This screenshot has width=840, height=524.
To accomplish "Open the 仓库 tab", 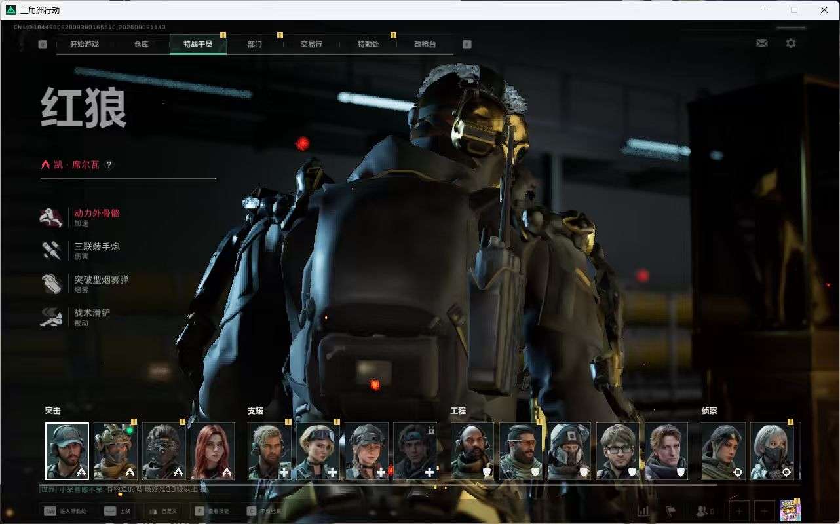I will (x=141, y=44).
